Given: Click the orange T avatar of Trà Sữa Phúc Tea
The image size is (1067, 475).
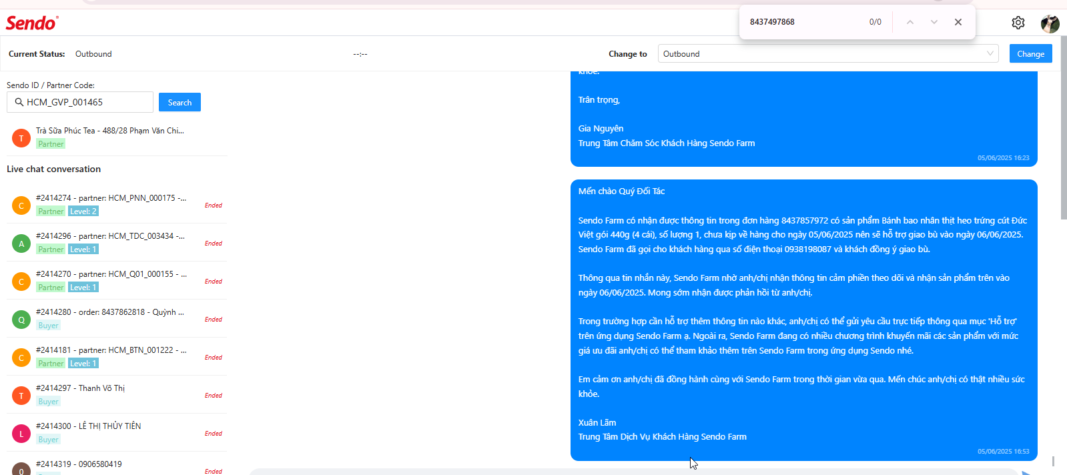Looking at the screenshot, I should click(x=21, y=138).
